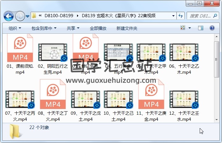Open the arrow after D8100-D8199 breadcrumb
Viewport: 222px width, 143px height.
point(78,16)
